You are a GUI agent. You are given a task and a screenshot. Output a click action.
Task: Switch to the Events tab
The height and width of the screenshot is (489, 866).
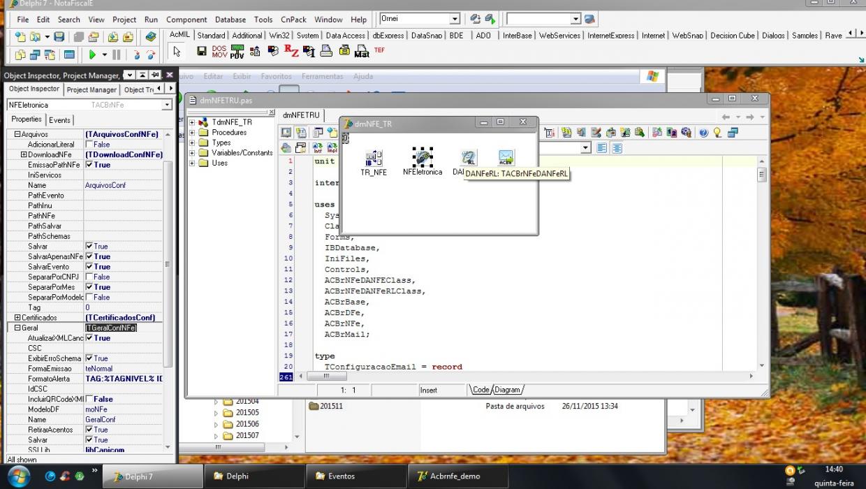tap(60, 120)
